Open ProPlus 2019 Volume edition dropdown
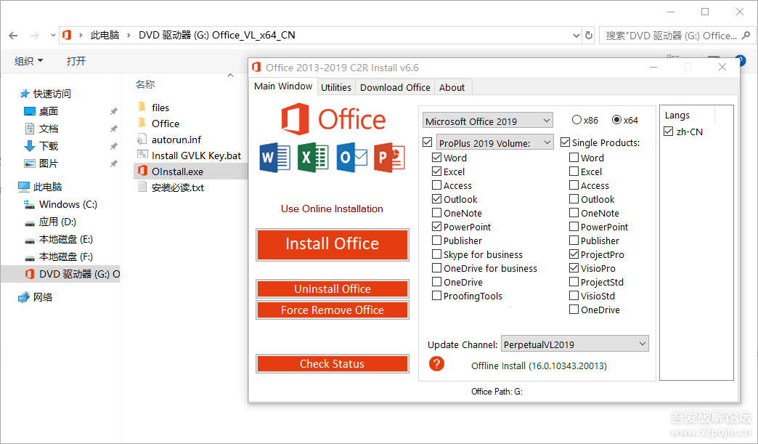The width and height of the screenshot is (758, 444). click(x=495, y=142)
